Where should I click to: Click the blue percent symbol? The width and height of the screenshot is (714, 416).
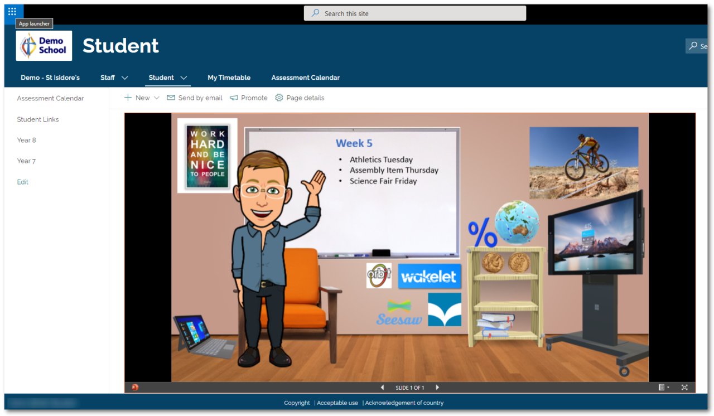[x=482, y=234]
